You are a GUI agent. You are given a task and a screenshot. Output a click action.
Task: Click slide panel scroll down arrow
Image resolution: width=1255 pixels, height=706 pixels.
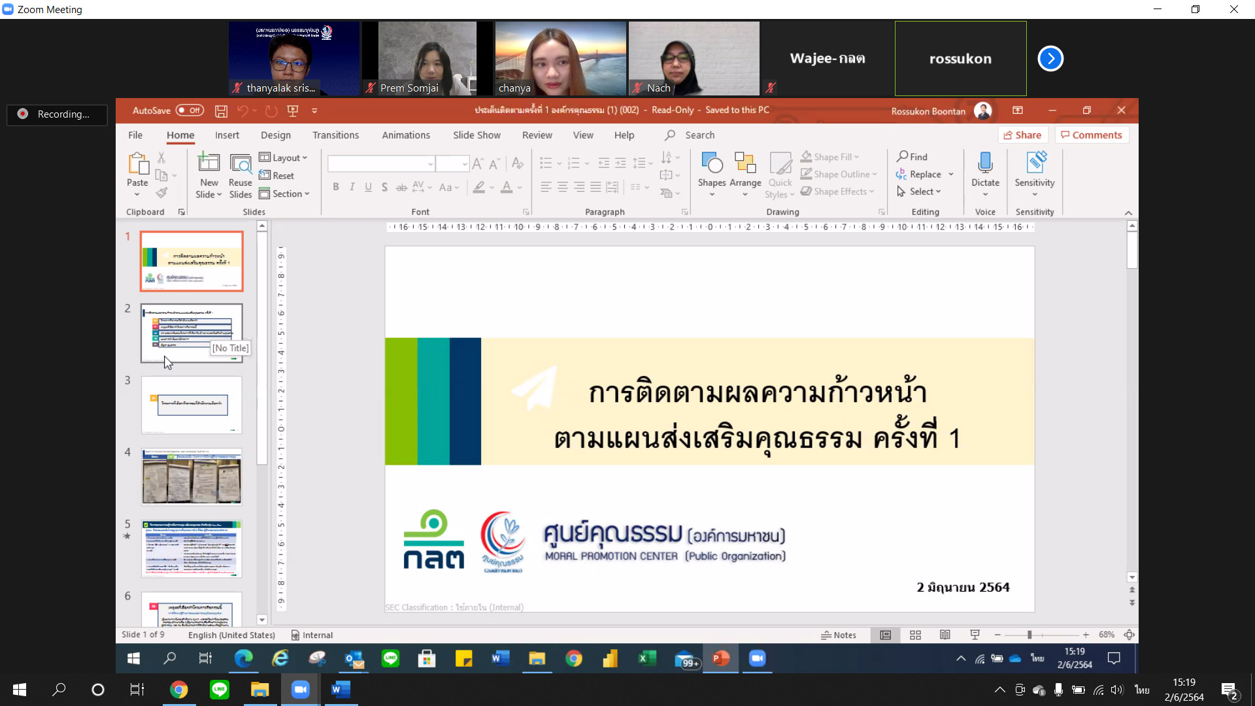tap(262, 620)
